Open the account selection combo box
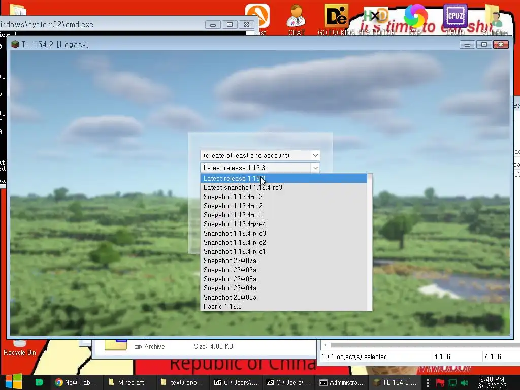 pyautogui.click(x=260, y=155)
